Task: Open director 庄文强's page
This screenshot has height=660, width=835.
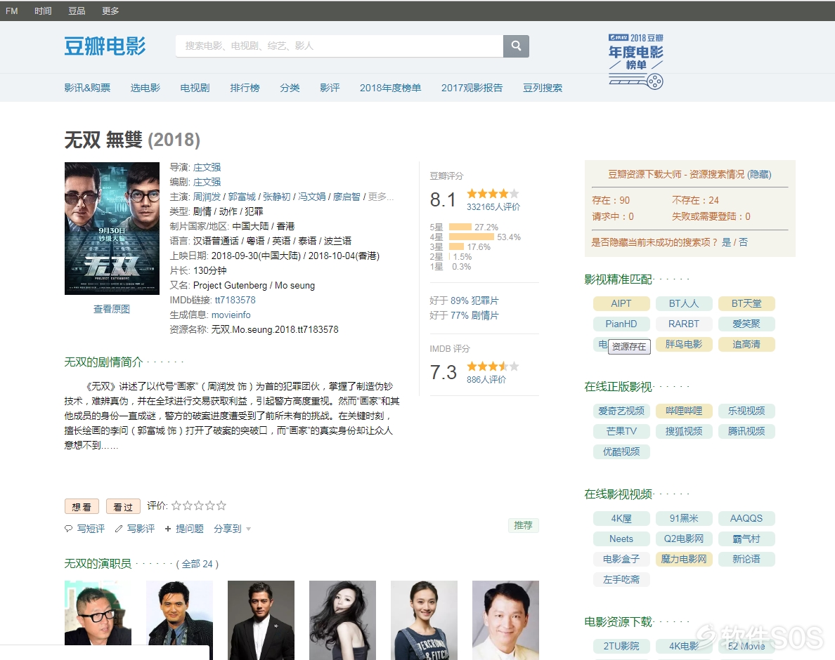Action: (x=207, y=168)
